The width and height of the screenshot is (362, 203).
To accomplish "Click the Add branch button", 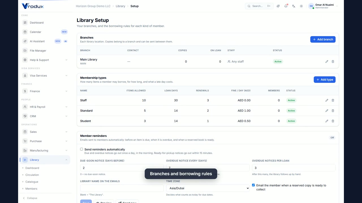I will tap(323, 39).
